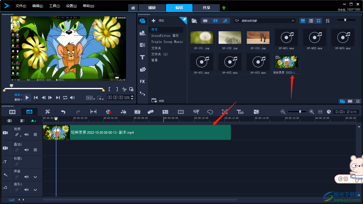Open the subtitle editor icon

click(165, 112)
